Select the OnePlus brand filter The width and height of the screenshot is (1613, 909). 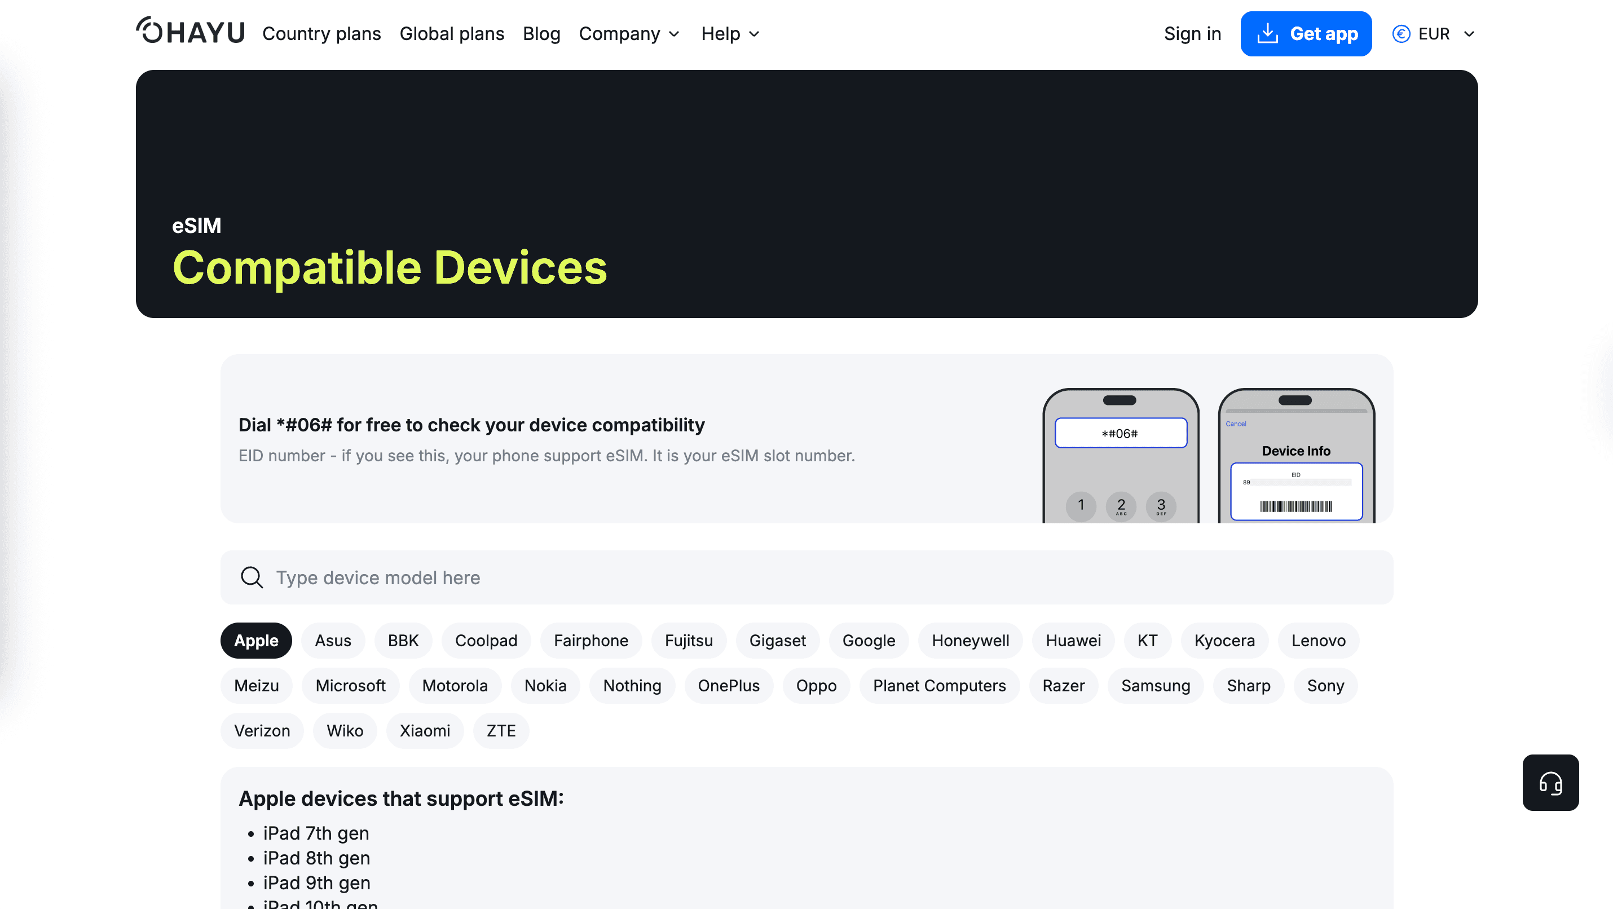(x=729, y=686)
